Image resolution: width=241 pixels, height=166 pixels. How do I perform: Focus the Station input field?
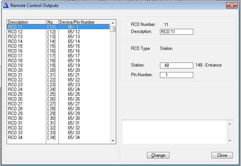(176, 65)
